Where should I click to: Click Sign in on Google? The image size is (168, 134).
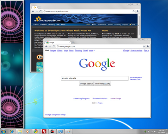pyautogui.click(x=147, y=51)
